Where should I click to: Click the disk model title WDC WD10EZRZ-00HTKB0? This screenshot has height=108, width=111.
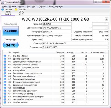click(56, 19)
